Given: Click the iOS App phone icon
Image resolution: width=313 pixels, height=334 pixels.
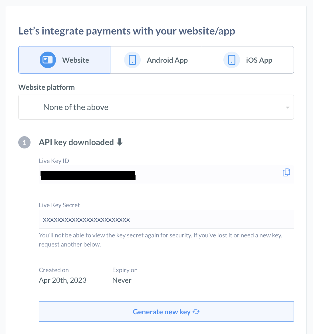Looking at the screenshot, I should point(231,60).
